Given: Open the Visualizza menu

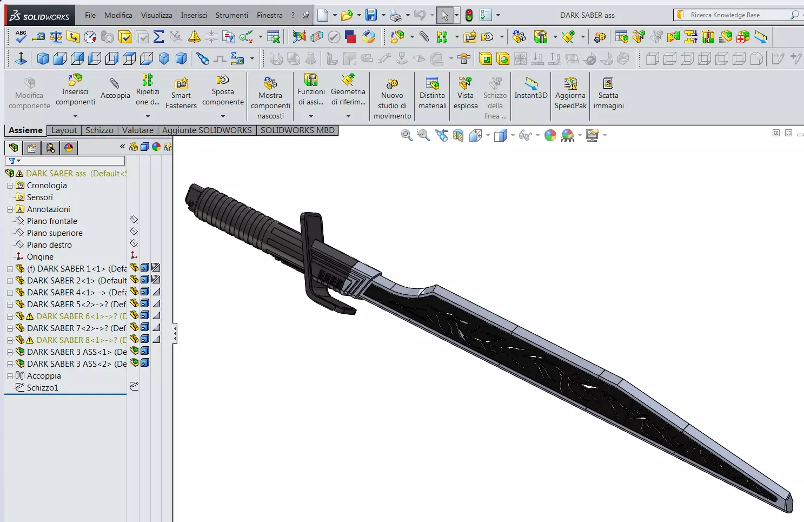Looking at the screenshot, I should [x=157, y=15].
